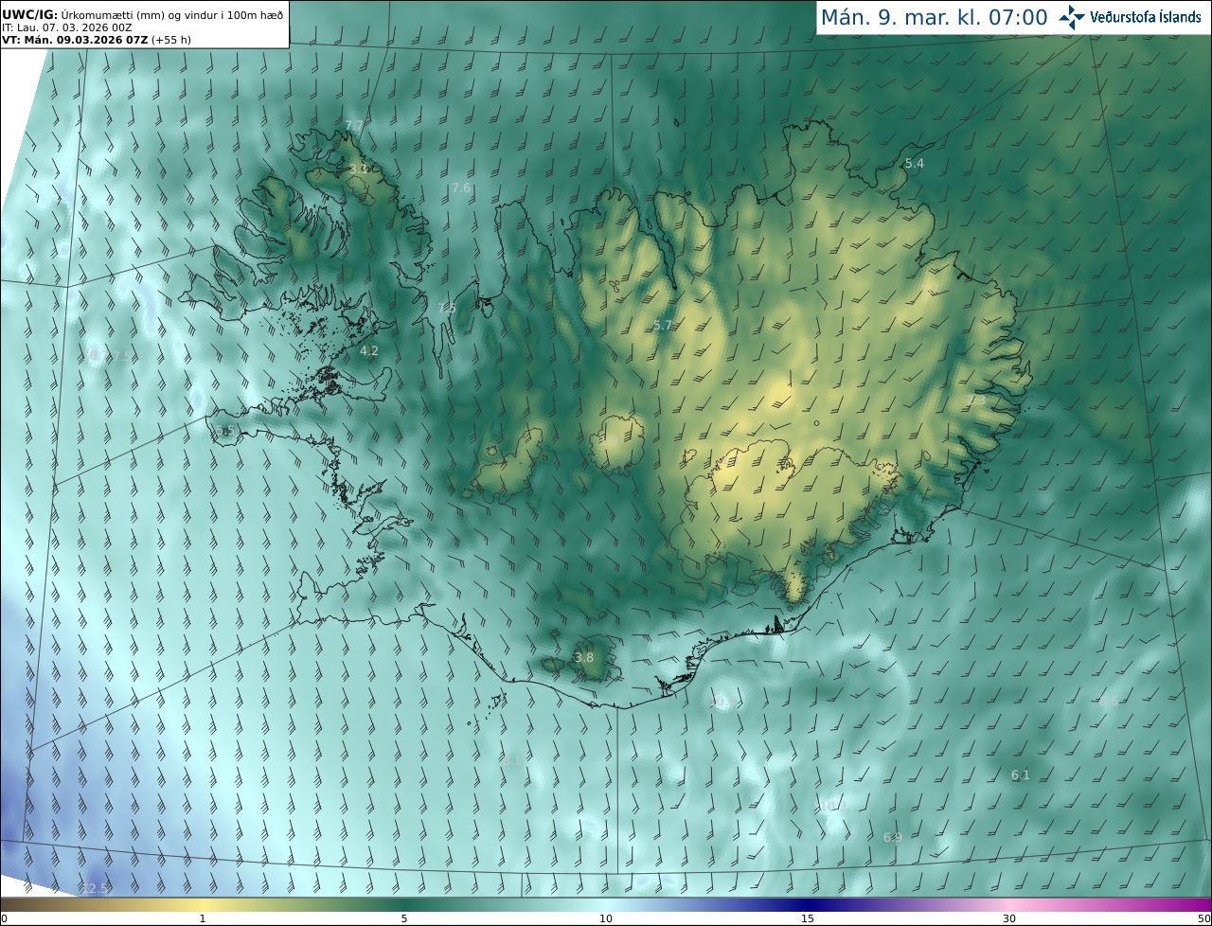Click the 6.9 value near the bottom
The width and height of the screenshot is (1212, 926).
[x=893, y=838]
